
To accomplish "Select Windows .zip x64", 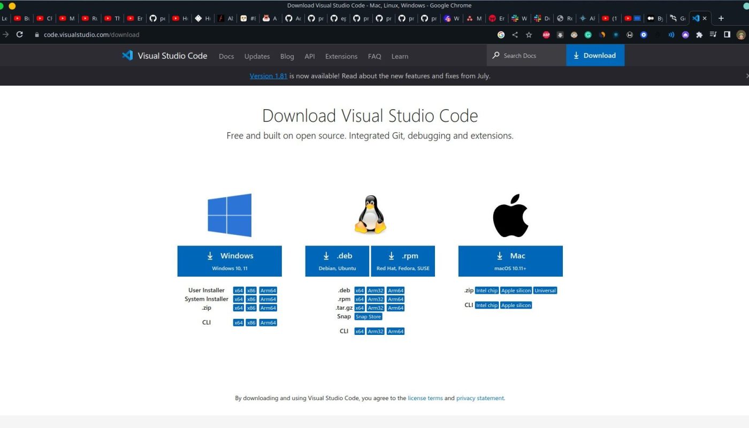I will pos(239,308).
